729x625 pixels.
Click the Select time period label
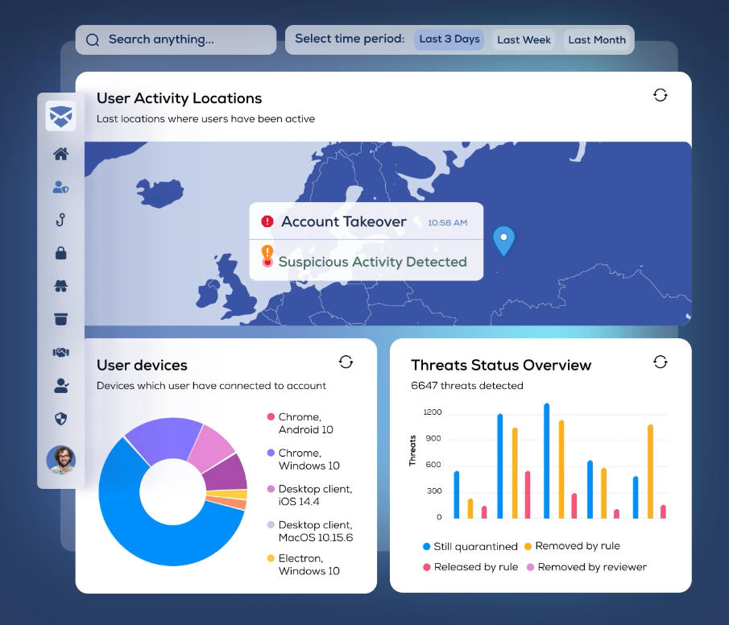[x=350, y=39]
